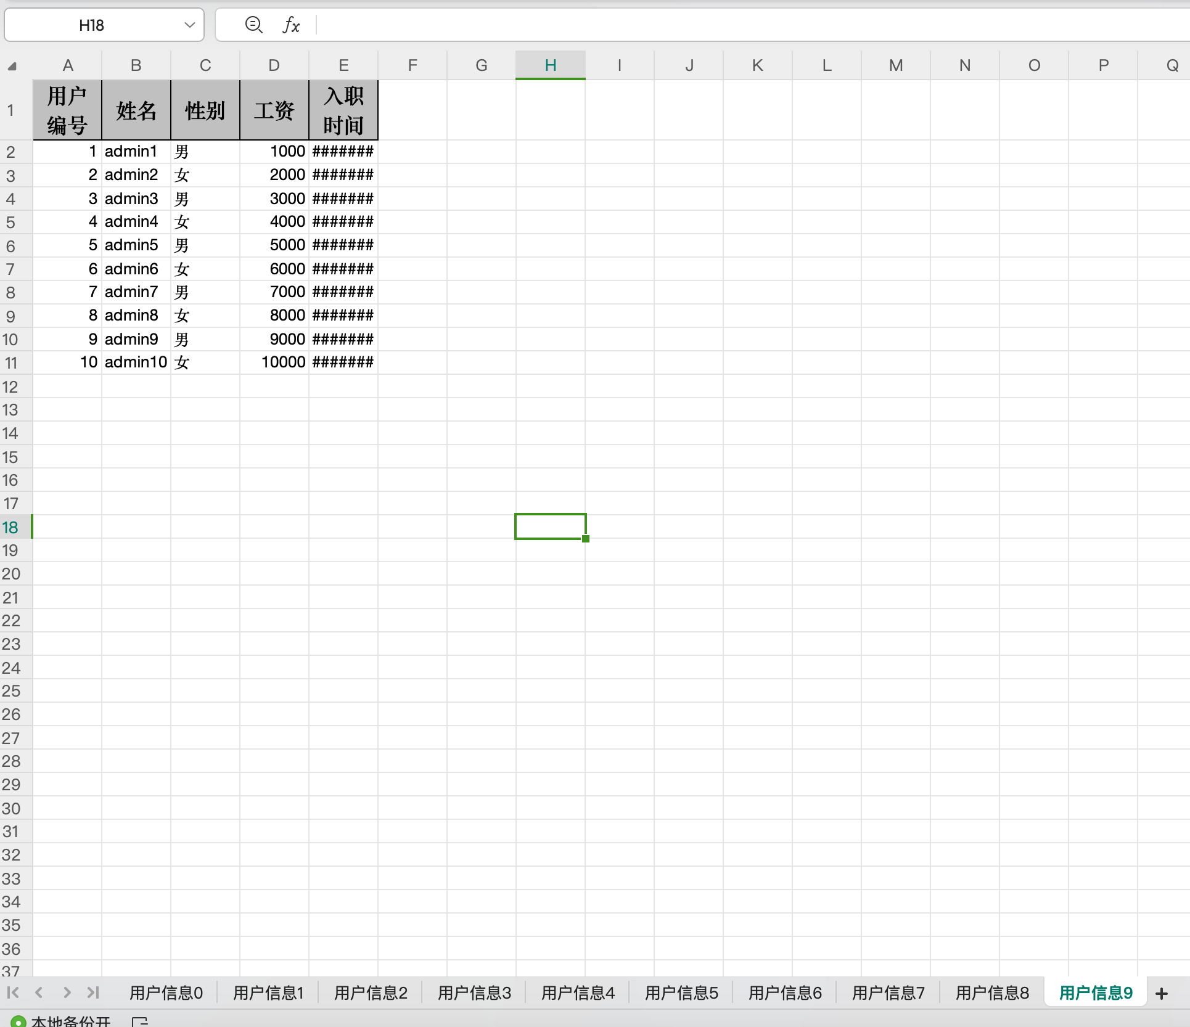1190x1027 pixels.
Task: Switch to sheet tab 用户信息4
Action: 578,992
